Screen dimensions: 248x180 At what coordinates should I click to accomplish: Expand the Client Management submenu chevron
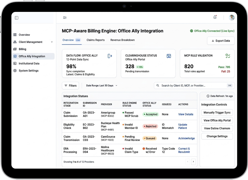[52, 42]
